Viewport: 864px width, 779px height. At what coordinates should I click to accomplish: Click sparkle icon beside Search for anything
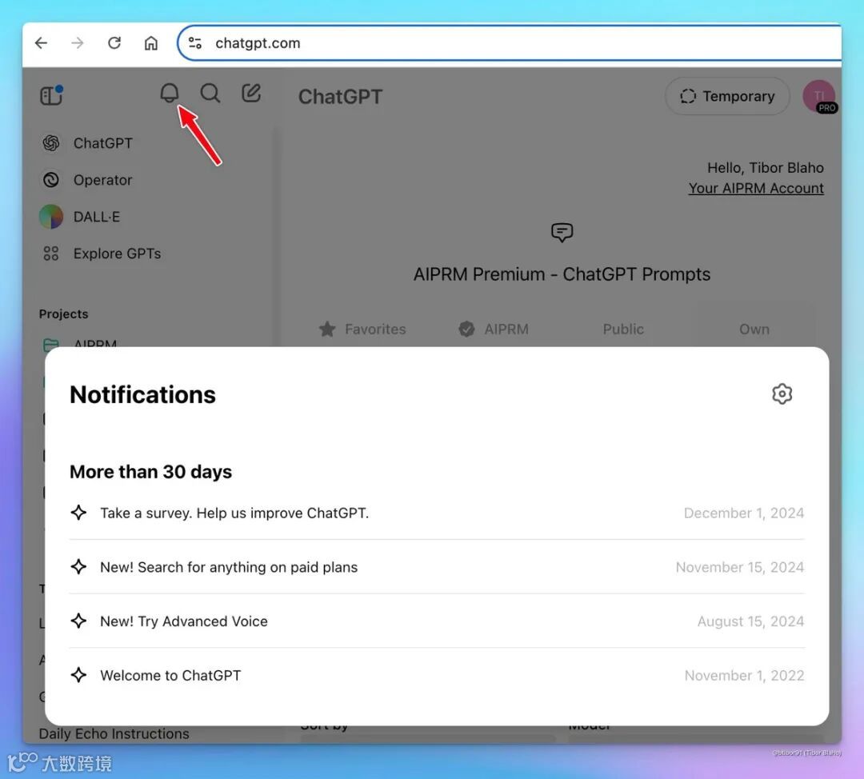point(78,566)
